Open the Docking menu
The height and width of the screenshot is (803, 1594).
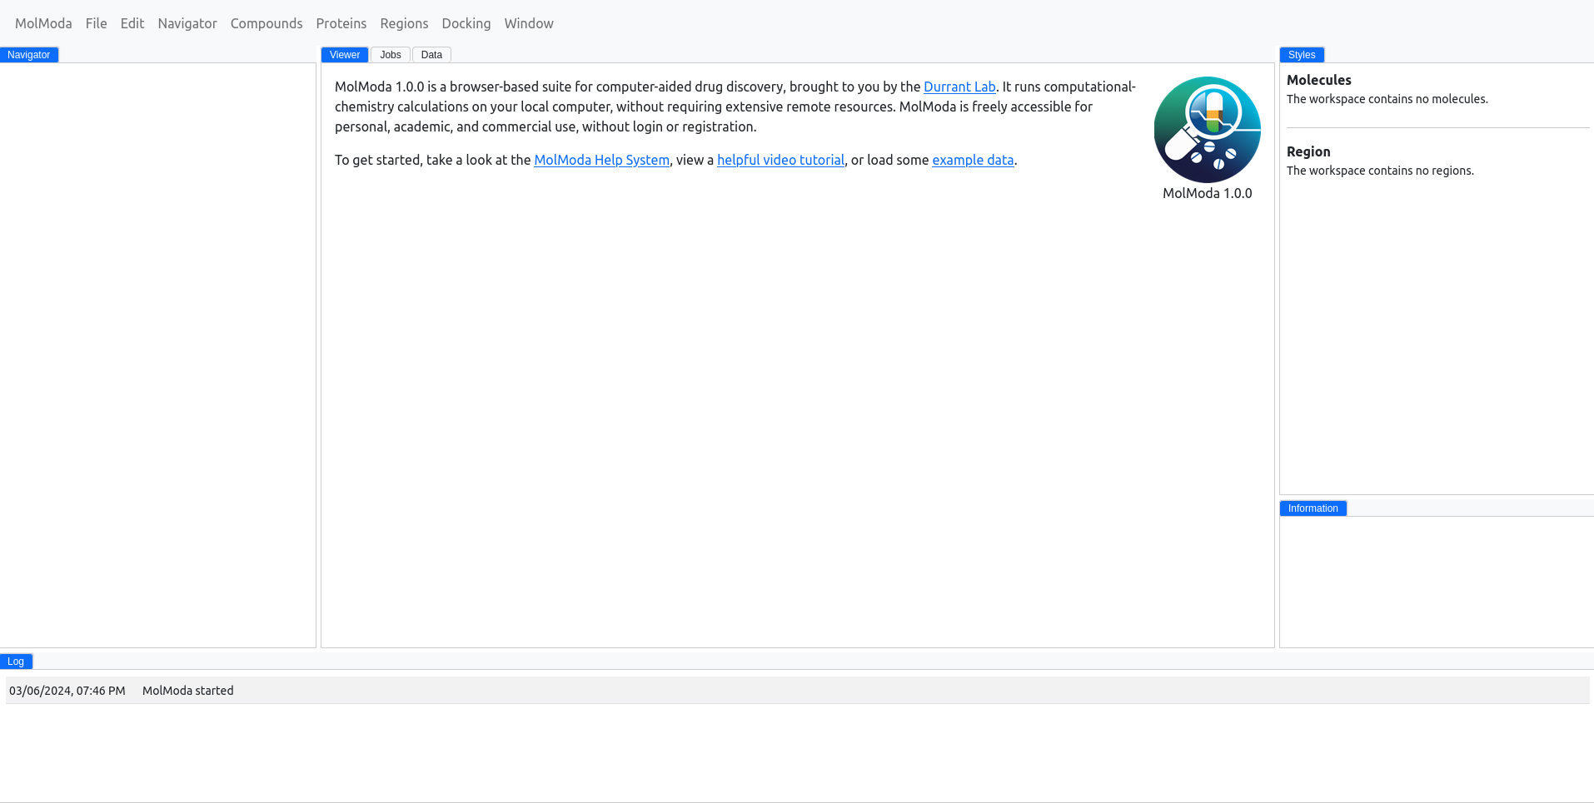(x=466, y=23)
